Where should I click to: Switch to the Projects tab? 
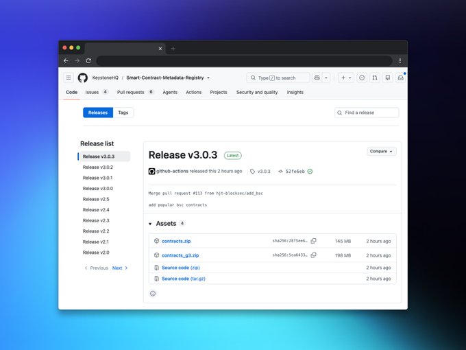click(x=219, y=92)
